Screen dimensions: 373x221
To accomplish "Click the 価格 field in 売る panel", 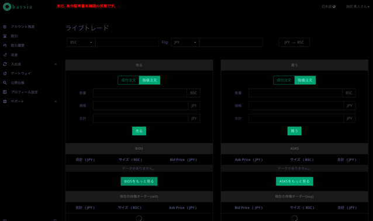I will pos(140,106).
